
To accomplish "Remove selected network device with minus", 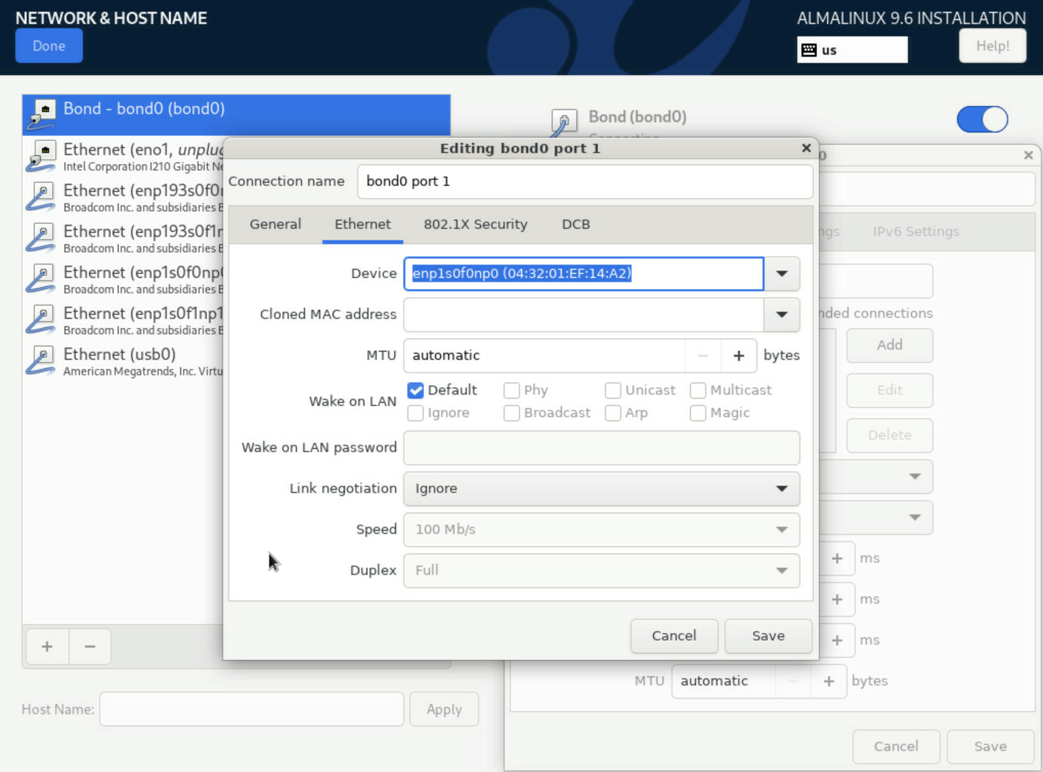I will (x=90, y=647).
